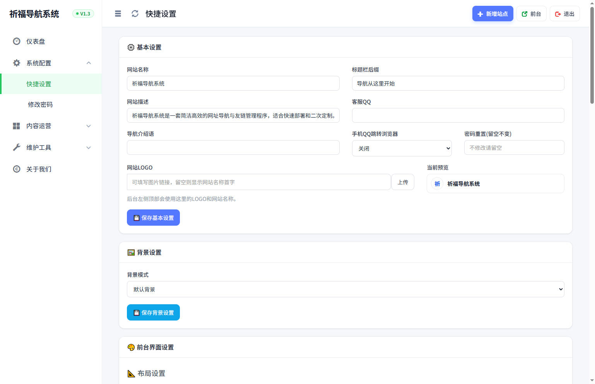Click the frontend UI palette icon
595x384 pixels.
tap(131, 347)
